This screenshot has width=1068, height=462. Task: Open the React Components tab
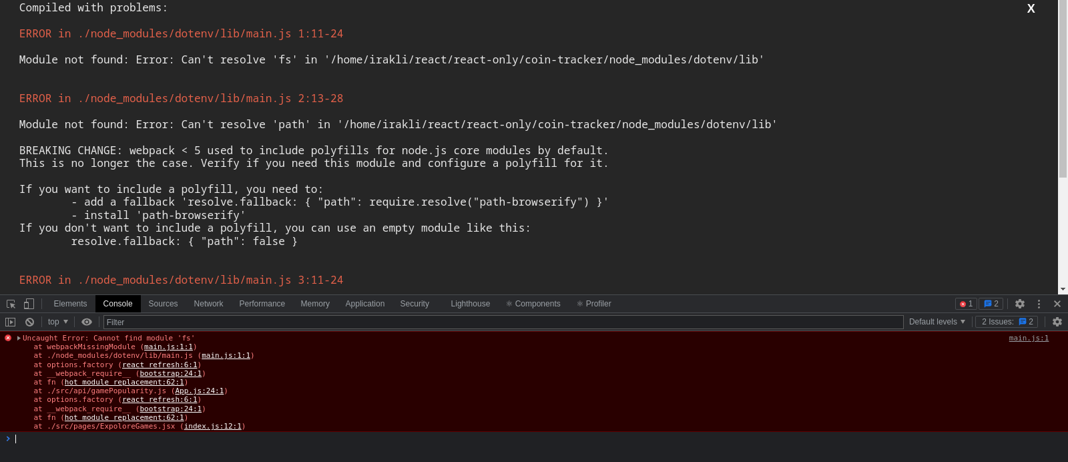pyautogui.click(x=533, y=304)
